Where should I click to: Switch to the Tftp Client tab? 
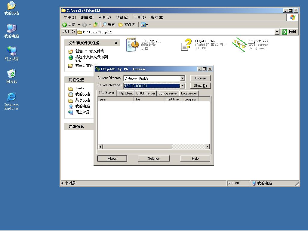(x=125, y=93)
